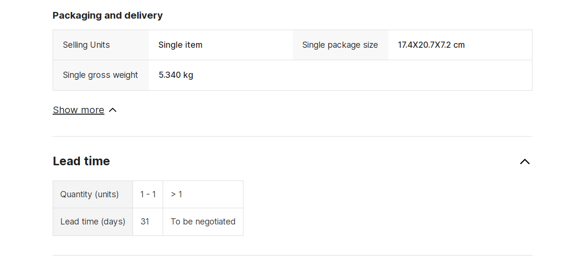Select the 17.4X20.7X7.2 cm dimensions value
Image resolution: width=564 pixels, height=256 pixels.
coord(431,45)
